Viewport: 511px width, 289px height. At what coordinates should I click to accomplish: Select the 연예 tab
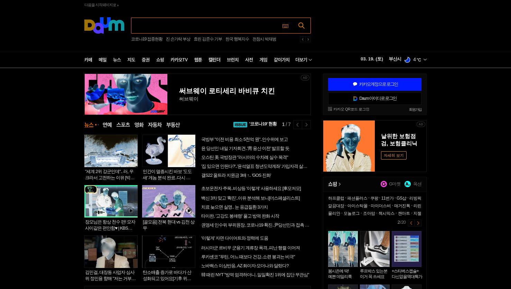pos(107,125)
